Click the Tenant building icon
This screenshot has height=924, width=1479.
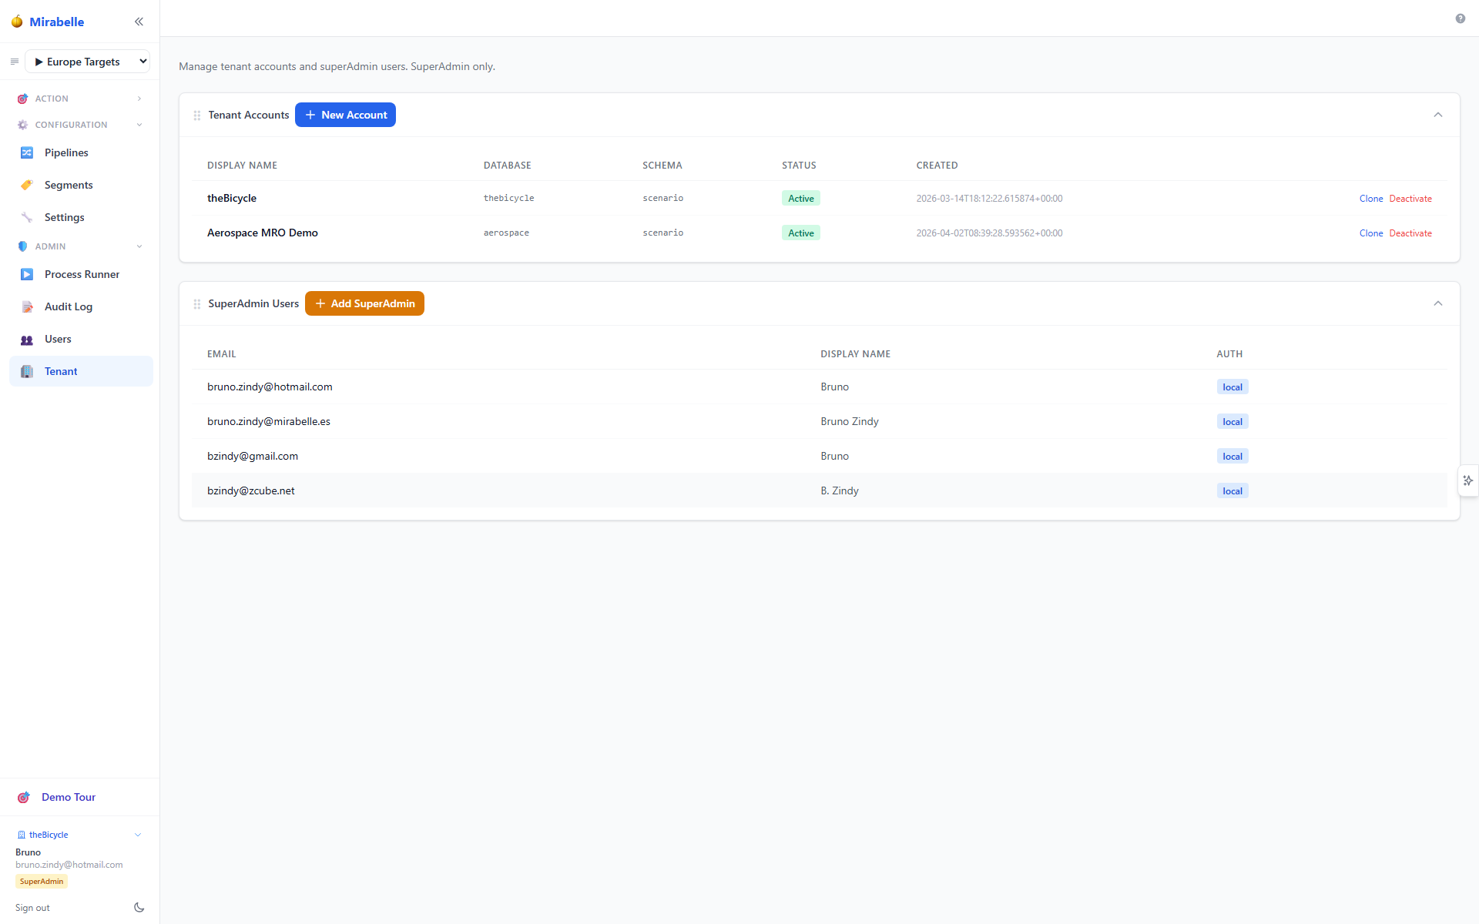click(27, 371)
